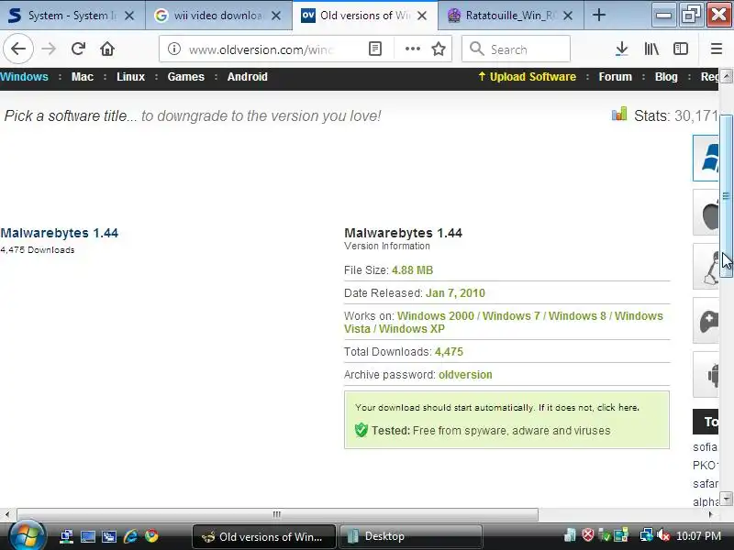Click the Windows 2000 compatibility link

point(435,316)
